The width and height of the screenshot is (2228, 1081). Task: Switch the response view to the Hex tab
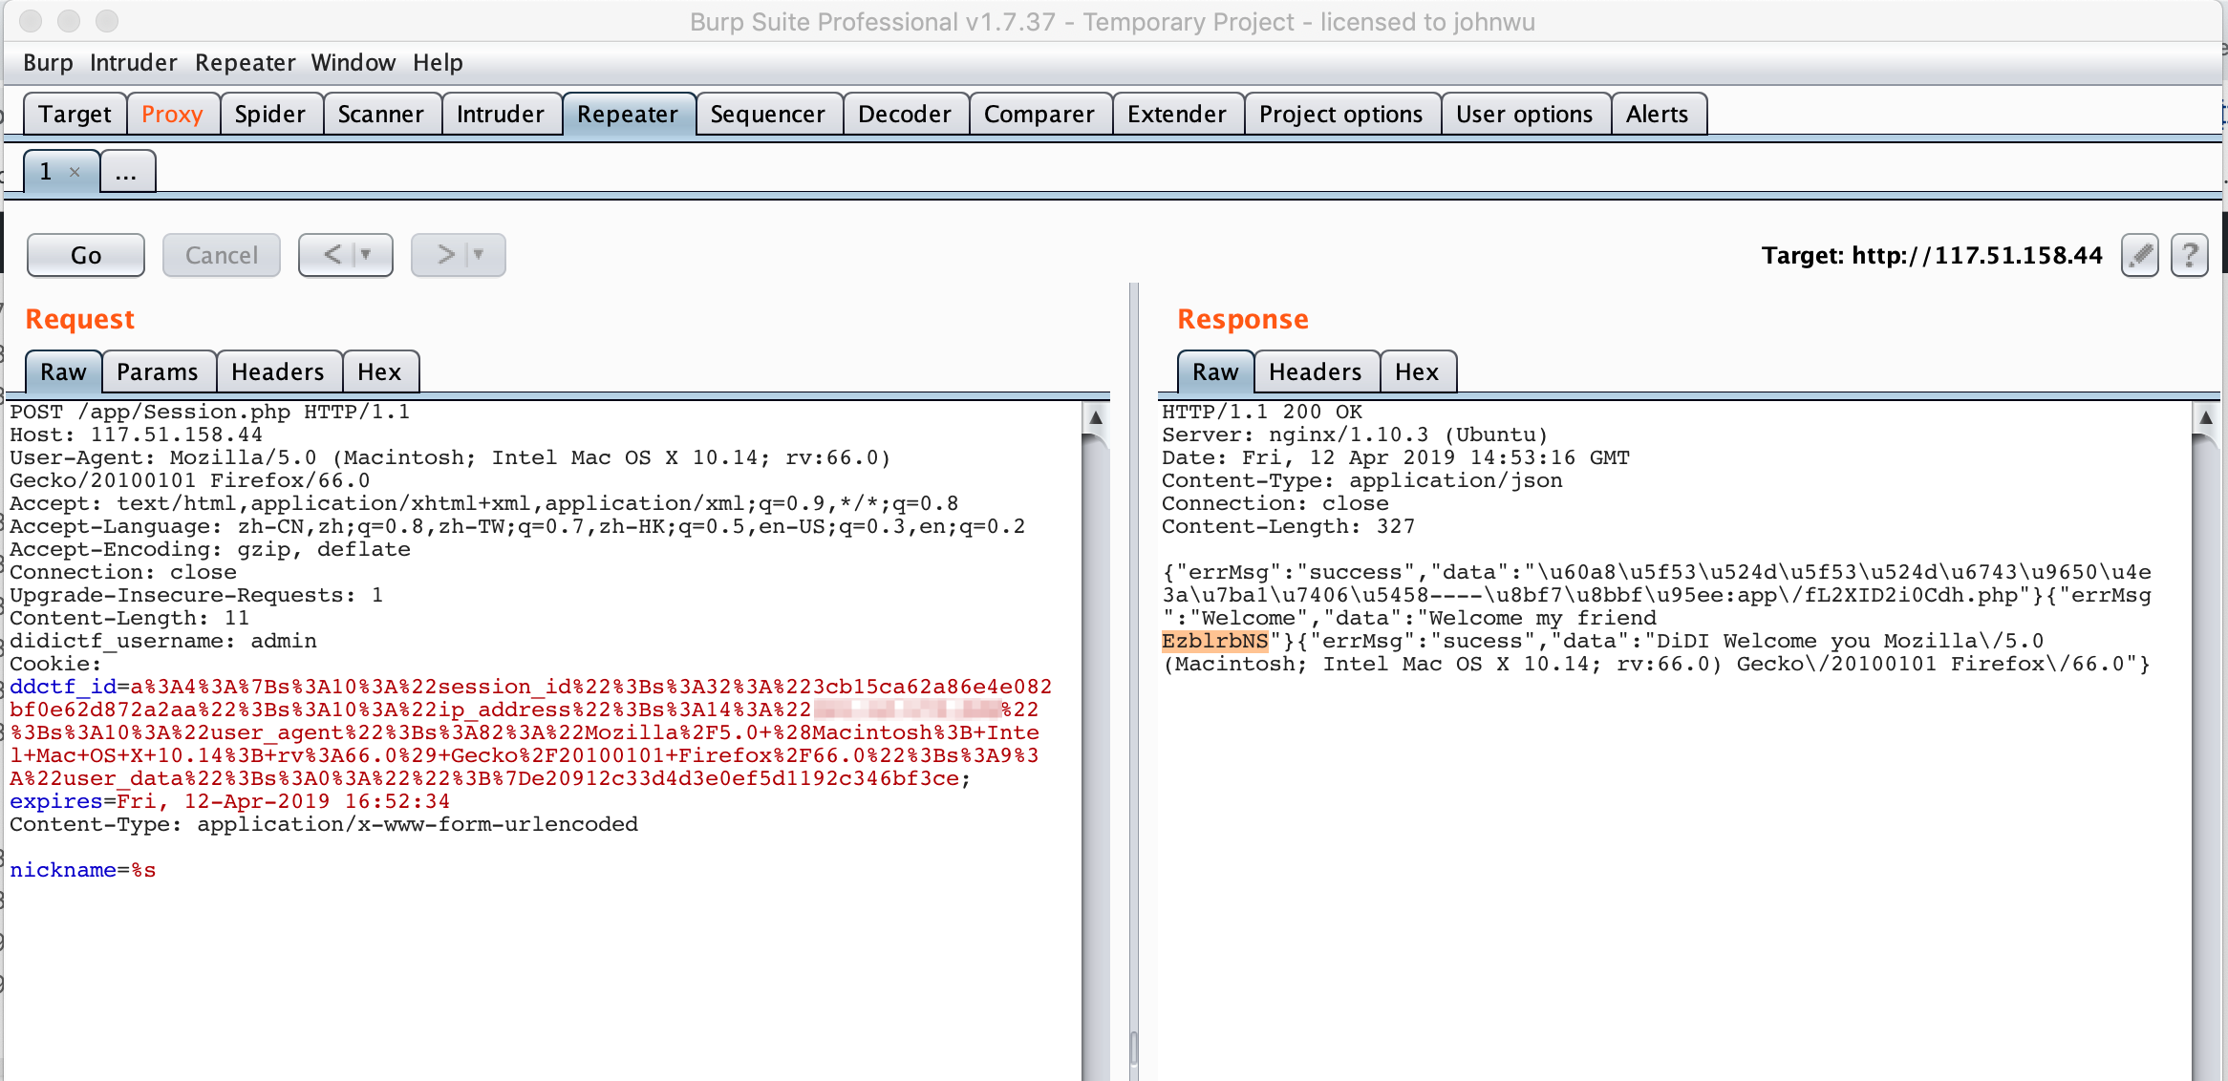[1416, 372]
